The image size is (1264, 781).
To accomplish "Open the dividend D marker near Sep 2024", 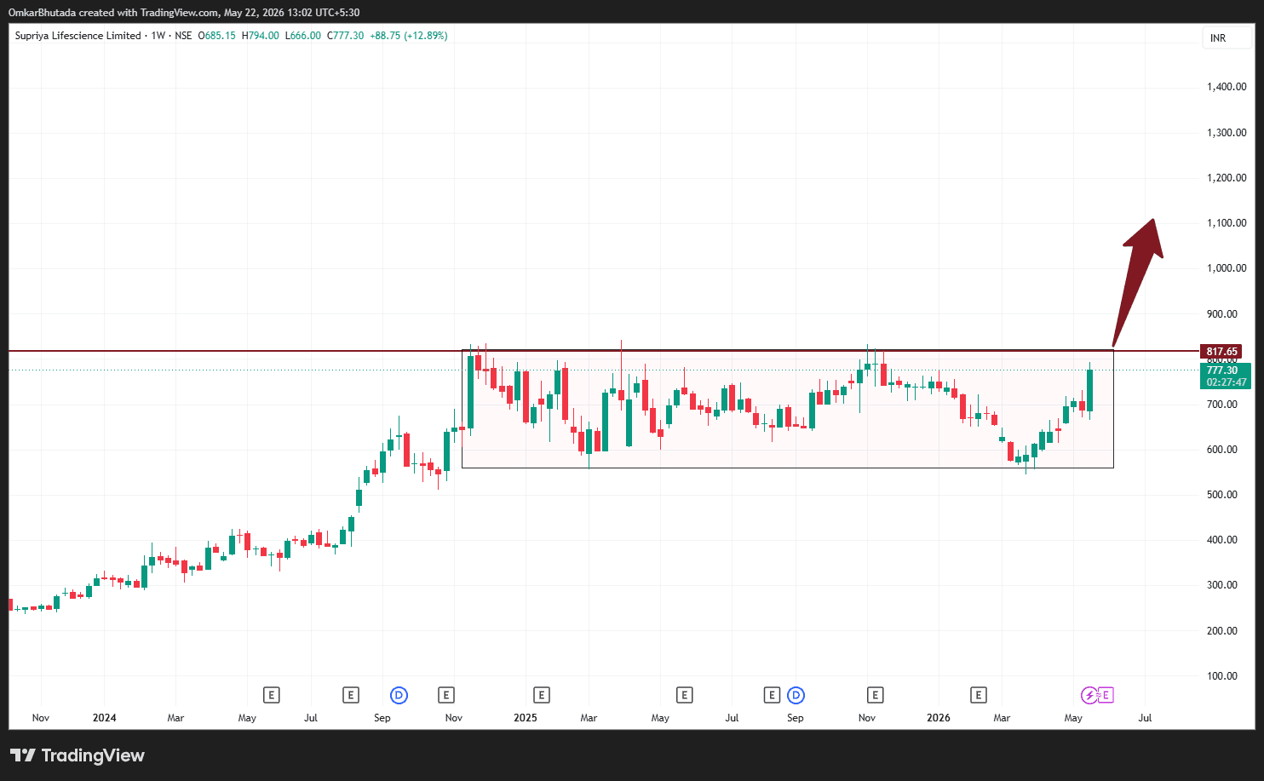I will pyautogui.click(x=399, y=696).
